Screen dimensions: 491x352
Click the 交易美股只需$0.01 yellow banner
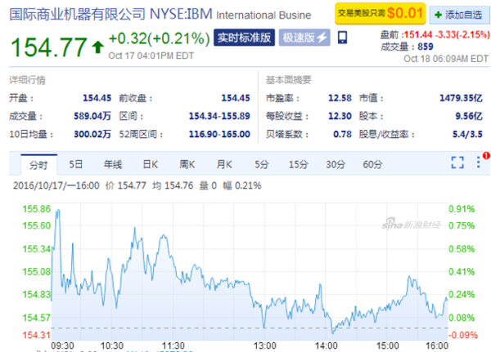tap(381, 13)
